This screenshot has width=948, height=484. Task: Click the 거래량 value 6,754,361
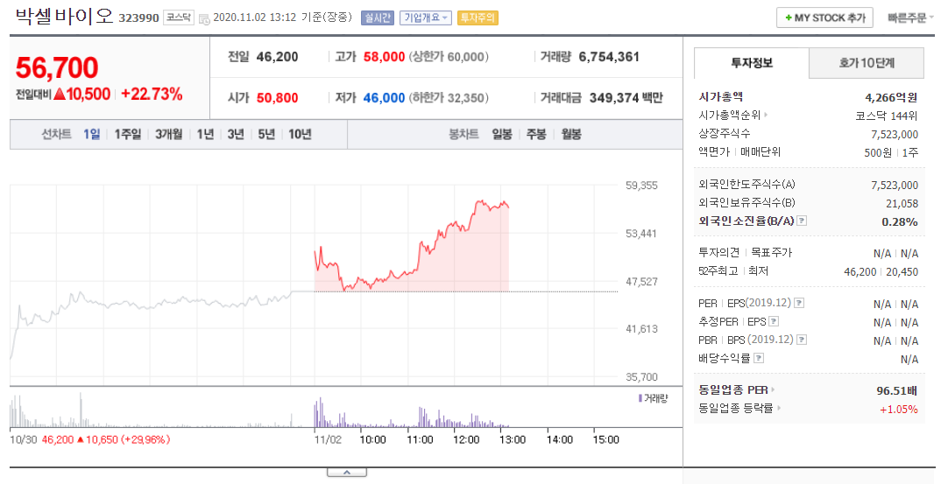(609, 57)
